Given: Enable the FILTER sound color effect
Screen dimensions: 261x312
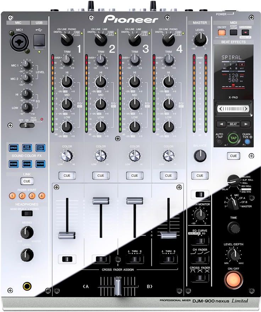Looking at the screenshot, I should point(40,164).
